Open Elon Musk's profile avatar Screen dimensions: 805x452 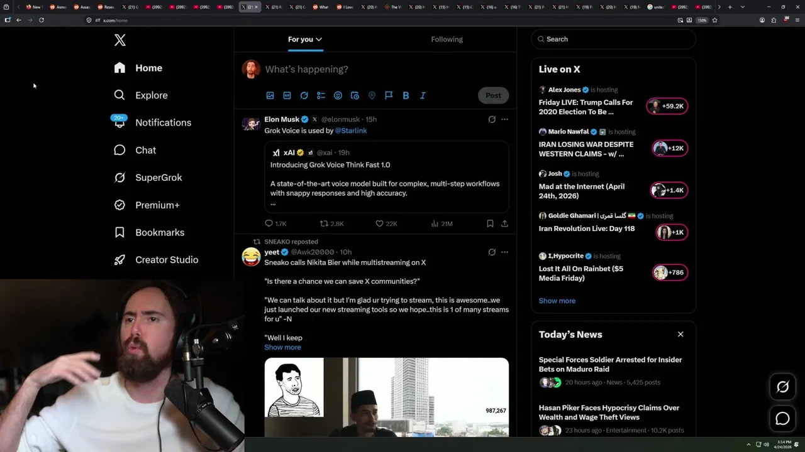251,123
